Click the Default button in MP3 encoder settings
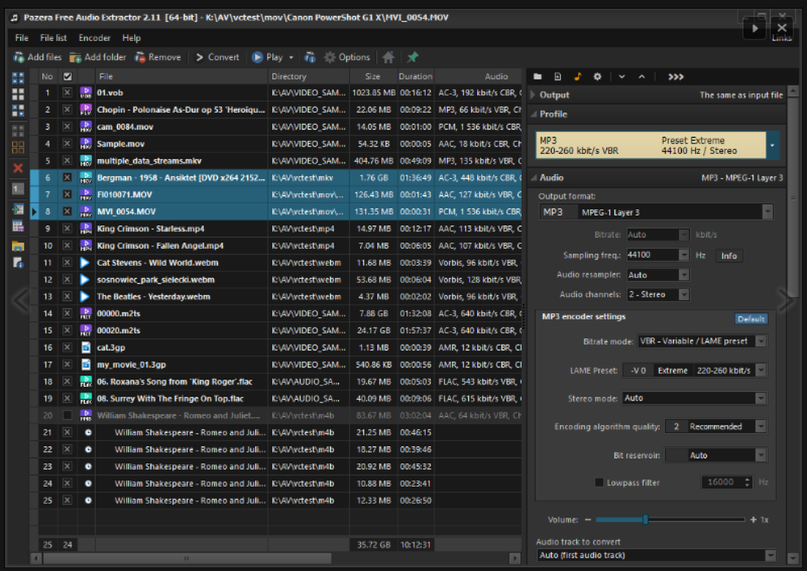 tap(751, 319)
